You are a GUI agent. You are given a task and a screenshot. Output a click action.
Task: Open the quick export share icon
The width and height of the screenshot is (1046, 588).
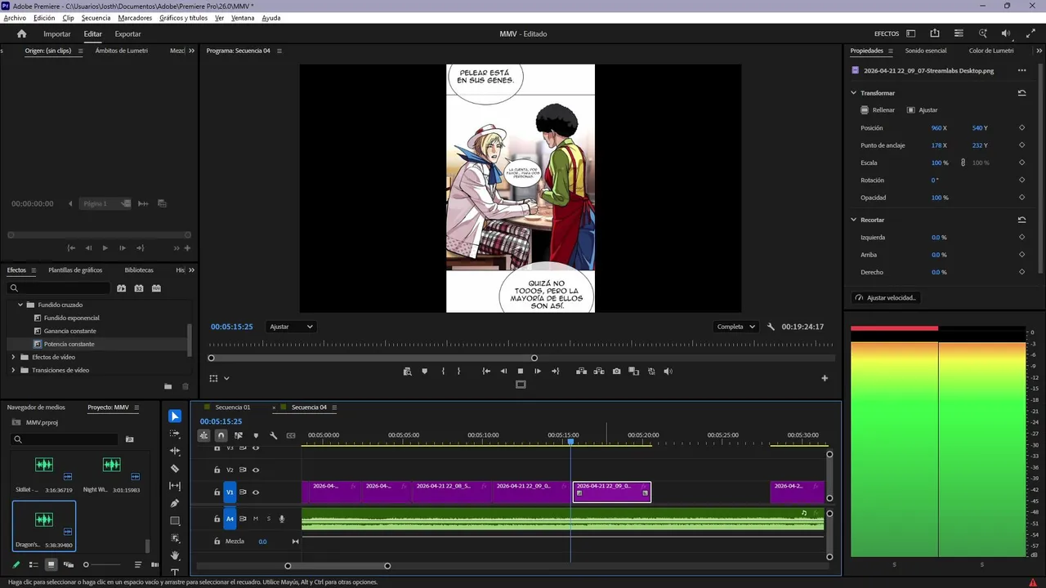tap(935, 33)
